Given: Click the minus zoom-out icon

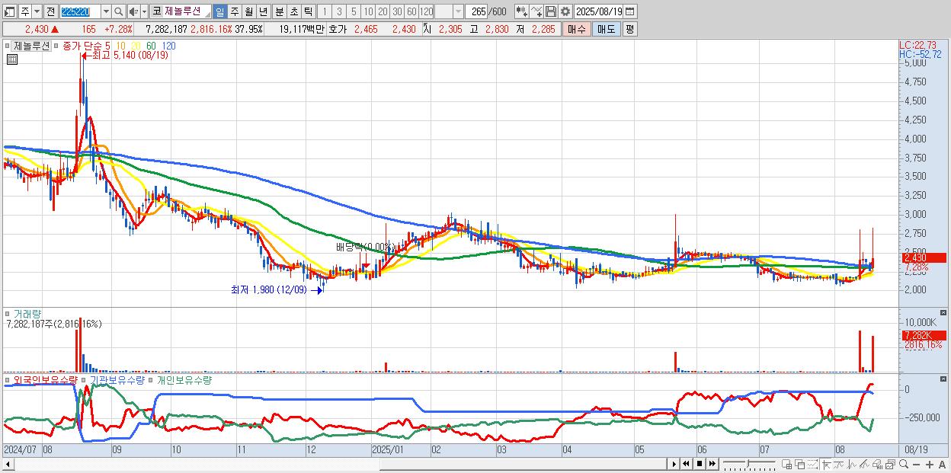Looking at the screenshot, I should [x=916, y=465].
